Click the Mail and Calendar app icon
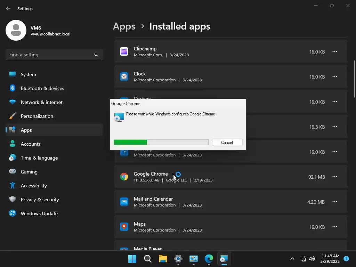 pyautogui.click(x=124, y=202)
